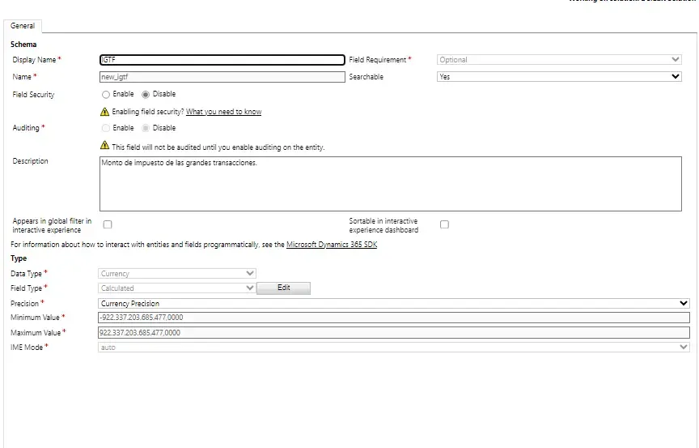Open the Field Type dropdown

tap(176, 288)
